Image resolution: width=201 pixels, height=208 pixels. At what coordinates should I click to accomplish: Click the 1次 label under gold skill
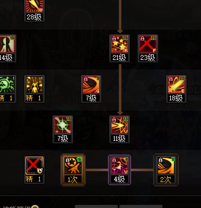[x=73, y=180]
